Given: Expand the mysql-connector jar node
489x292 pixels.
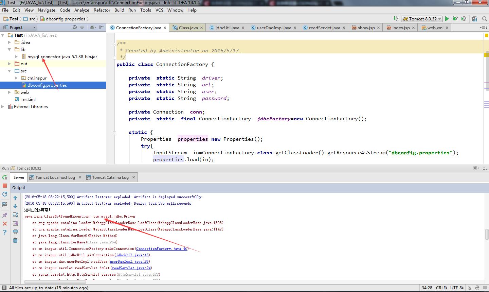Looking at the screenshot, I should click(x=16, y=56).
